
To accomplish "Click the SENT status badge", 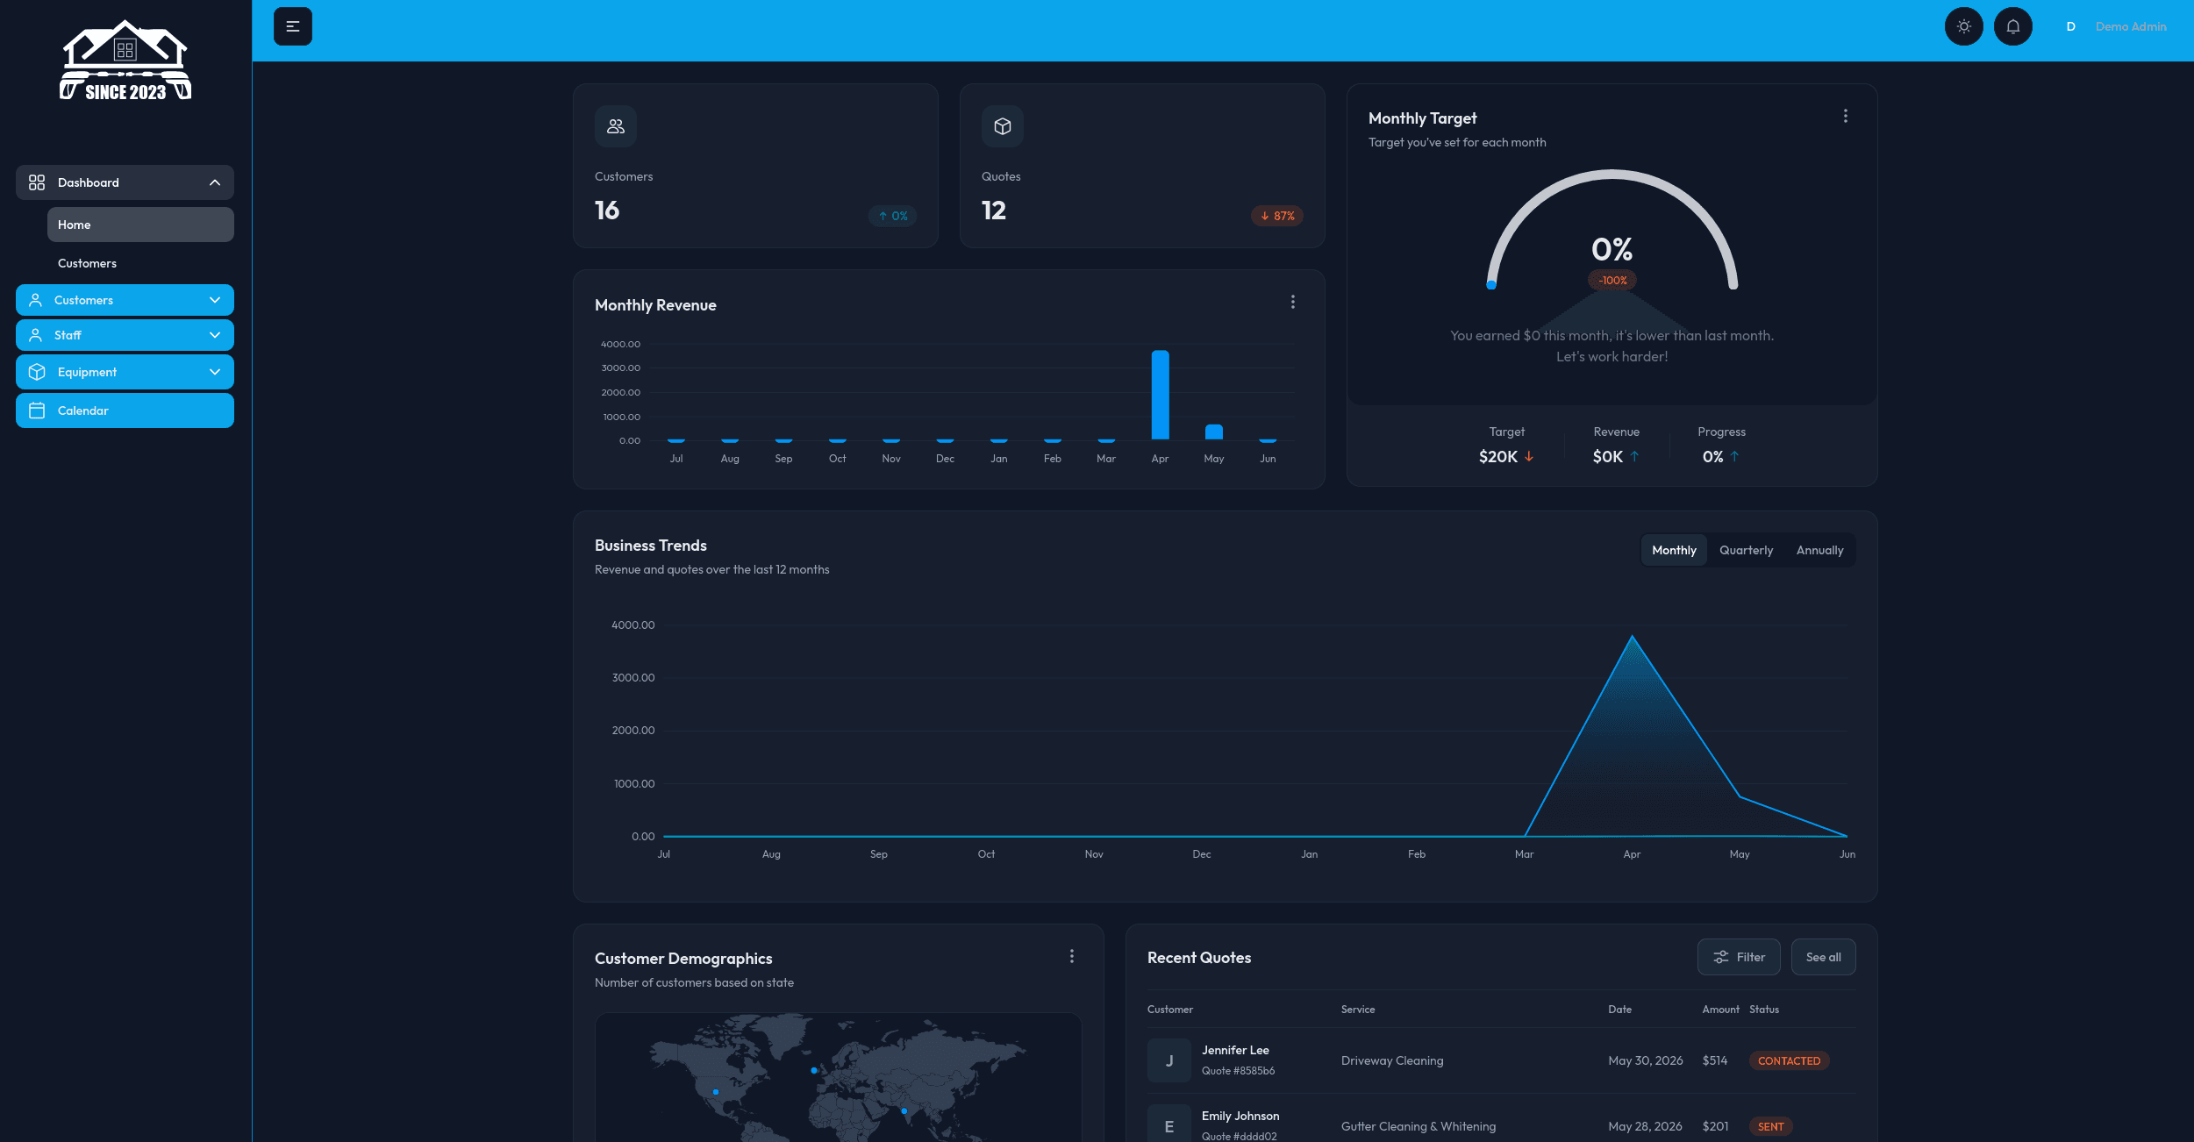I will [x=1770, y=1126].
